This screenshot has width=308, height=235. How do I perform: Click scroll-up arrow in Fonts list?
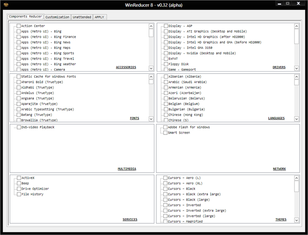point(151,77)
